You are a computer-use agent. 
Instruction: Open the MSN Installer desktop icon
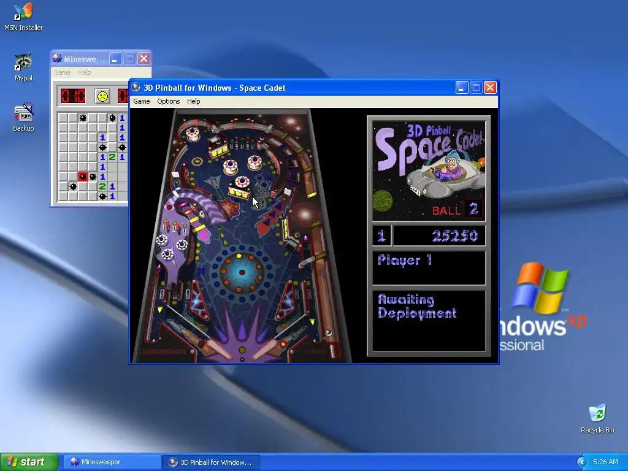23,17
